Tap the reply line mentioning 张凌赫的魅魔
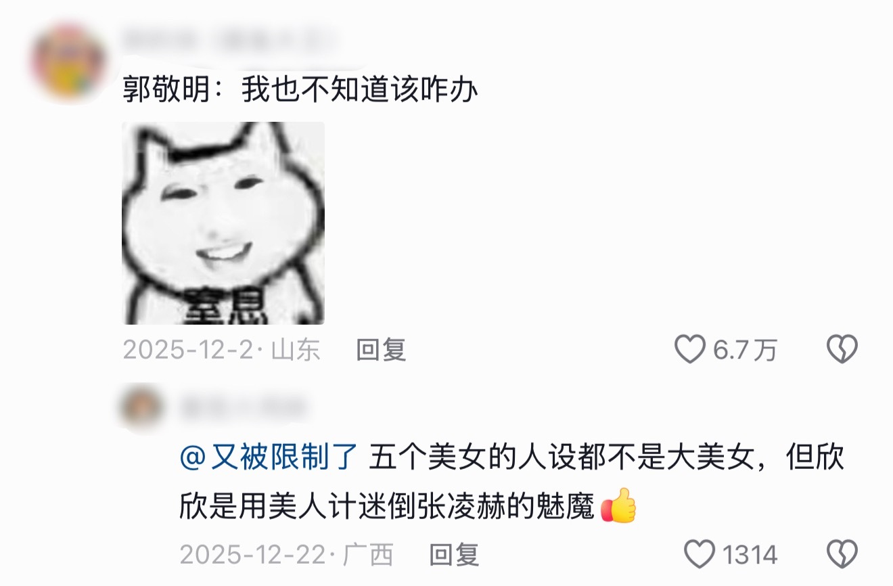The width and height of the screenshot is (893, 586). tap(408, 506)
